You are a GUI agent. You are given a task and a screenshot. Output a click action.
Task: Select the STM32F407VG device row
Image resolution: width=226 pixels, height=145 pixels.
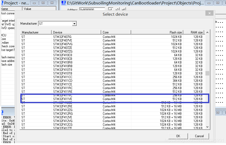coord(112,44)
